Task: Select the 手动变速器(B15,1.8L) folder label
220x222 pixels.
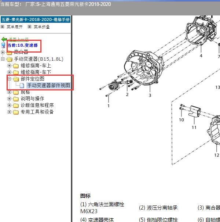Action: [38, 59]
